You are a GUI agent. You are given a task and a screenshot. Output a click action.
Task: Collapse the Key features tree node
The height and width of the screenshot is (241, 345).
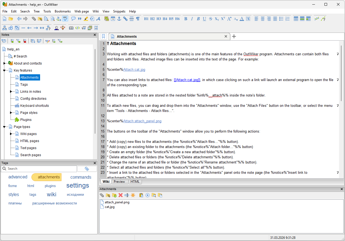tap(4, 70)
